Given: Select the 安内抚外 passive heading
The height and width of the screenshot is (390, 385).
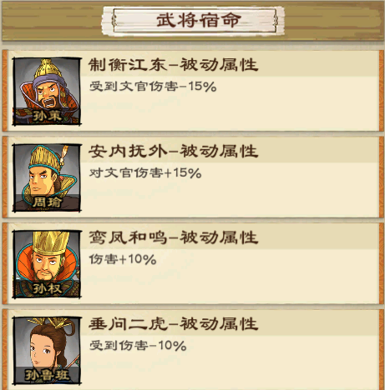Looking at the screenshot, I should 174,152.
